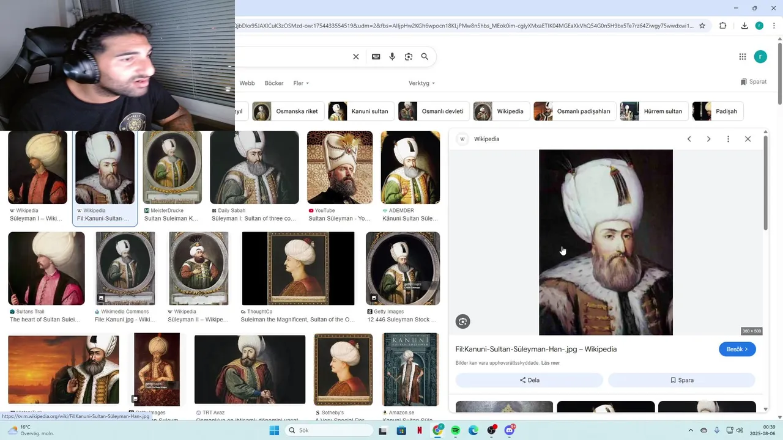Open the Google account avatar on the page
Viewport: 783px width, 440px height.
point(760,57)
